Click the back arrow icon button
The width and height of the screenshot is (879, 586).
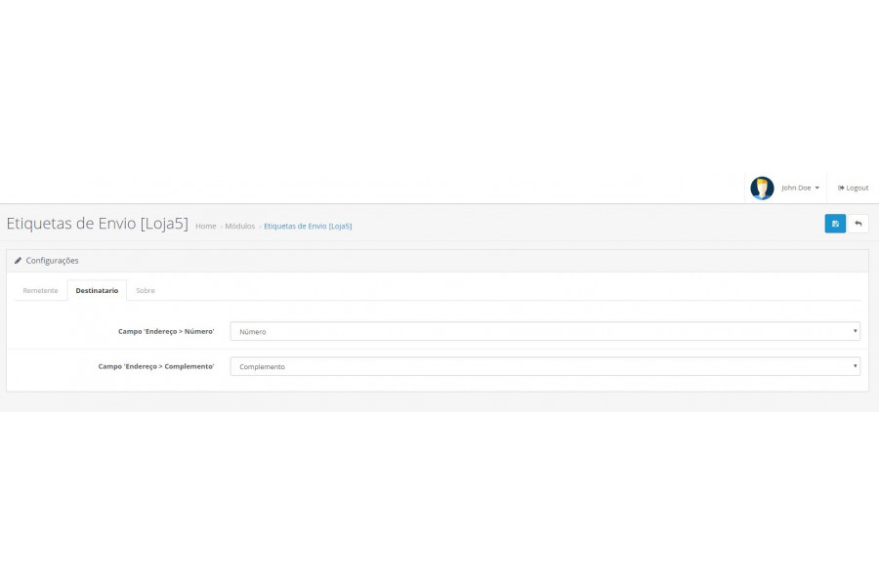point(858,224)
